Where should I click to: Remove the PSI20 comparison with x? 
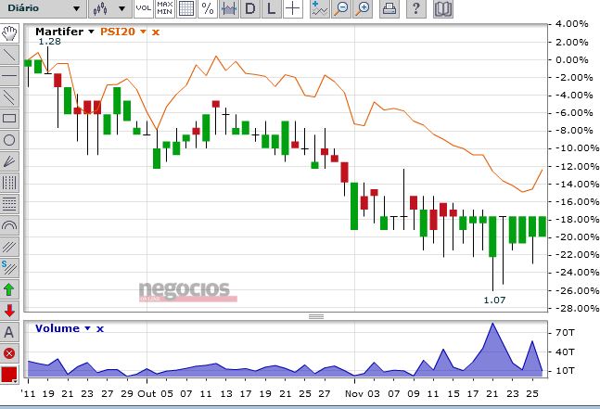click(x=156, y=32)
